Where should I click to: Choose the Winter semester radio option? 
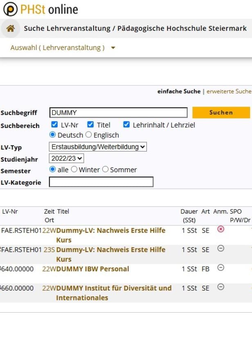tap(74, 170)
